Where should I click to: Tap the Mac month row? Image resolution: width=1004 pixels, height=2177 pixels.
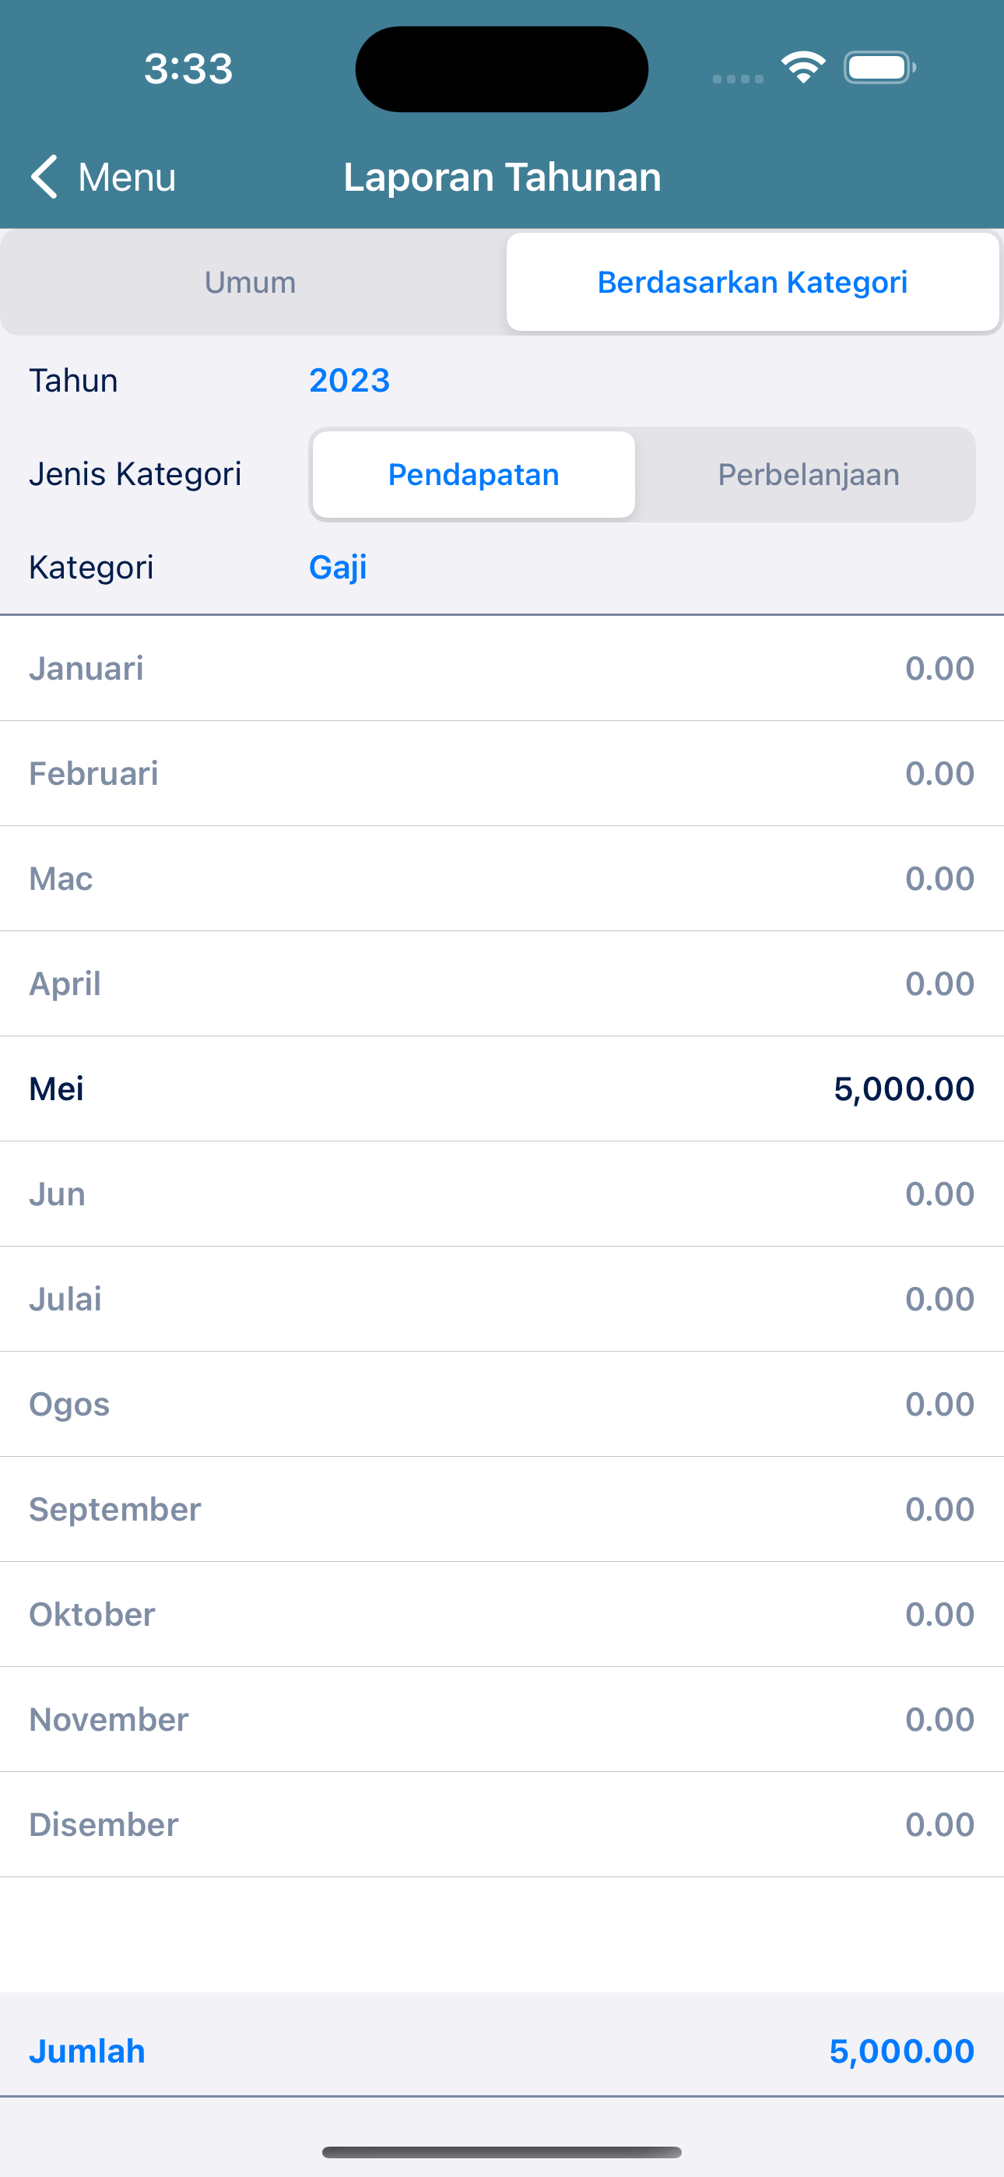tap(502, 879)
